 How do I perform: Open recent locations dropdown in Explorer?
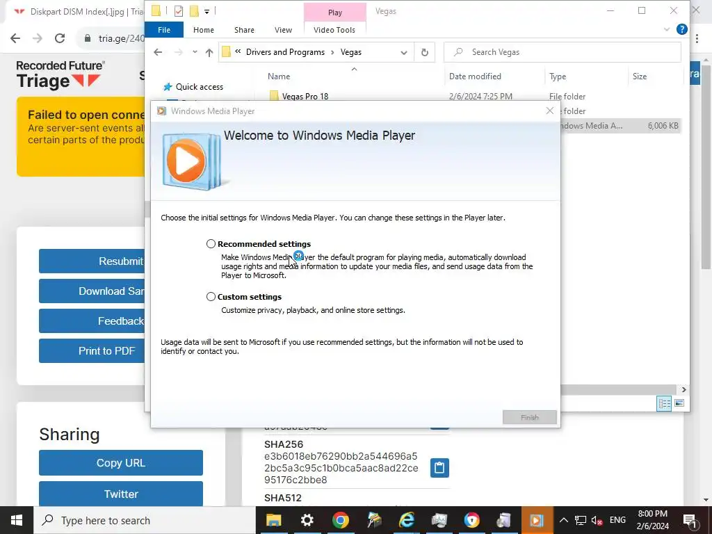195,52
